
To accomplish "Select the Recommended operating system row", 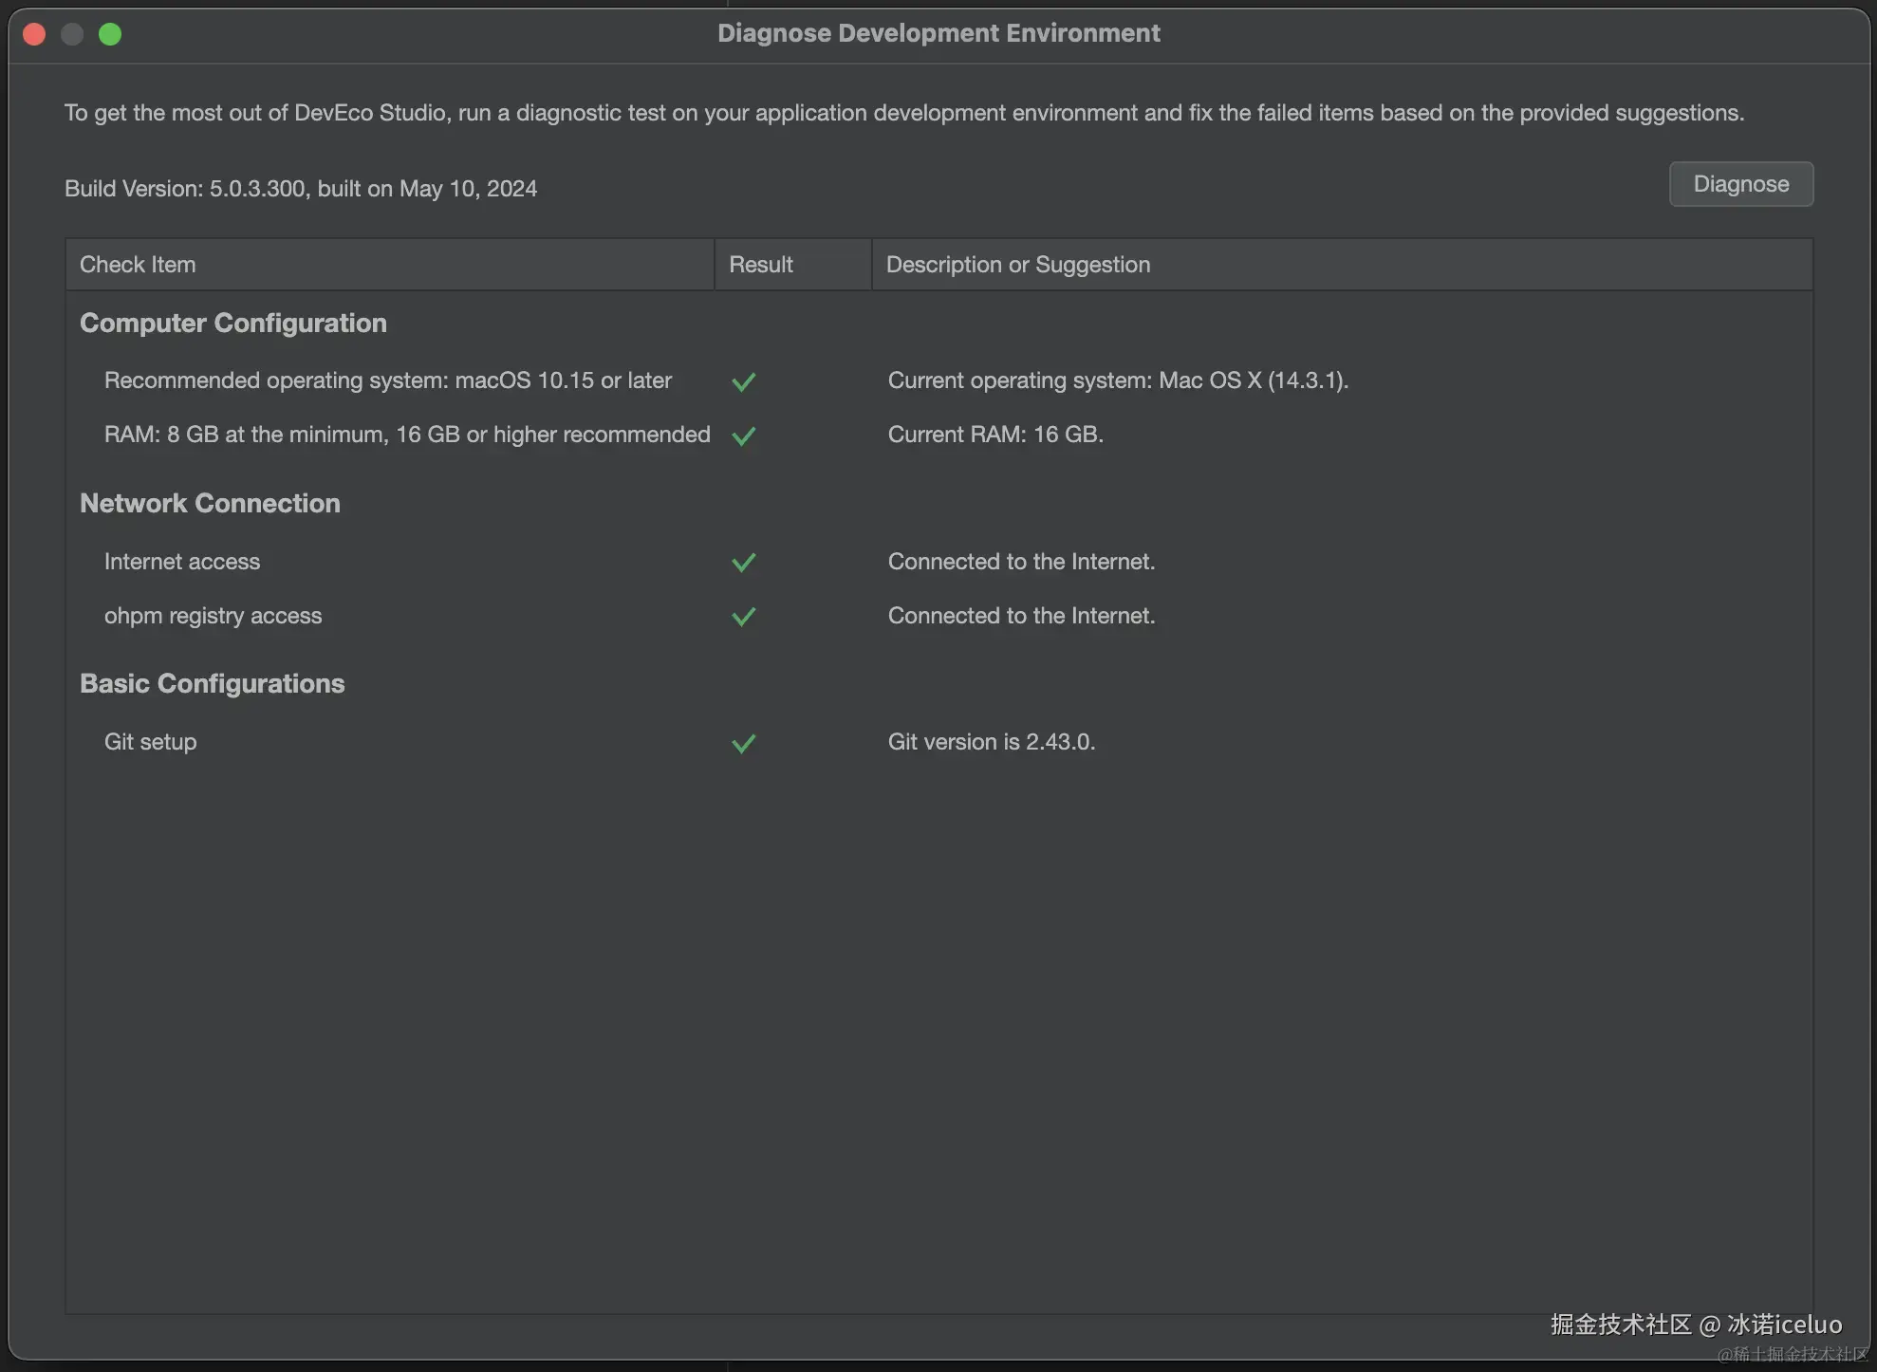I will (x=387, y=380).
